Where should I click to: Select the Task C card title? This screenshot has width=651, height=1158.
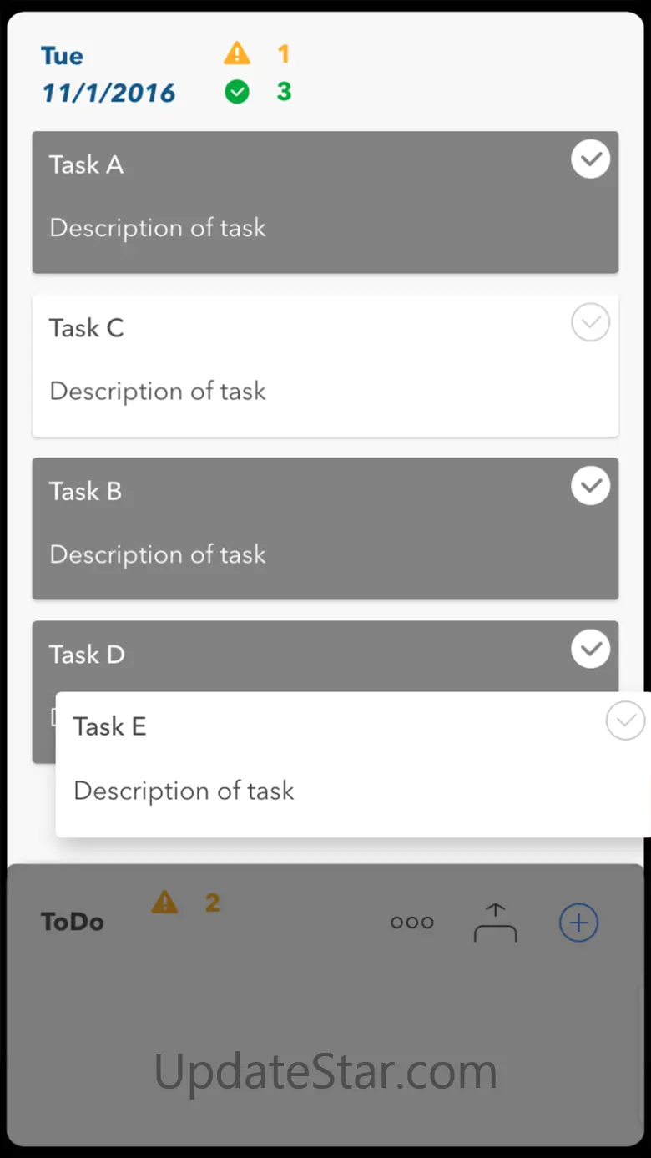point(87,328)
